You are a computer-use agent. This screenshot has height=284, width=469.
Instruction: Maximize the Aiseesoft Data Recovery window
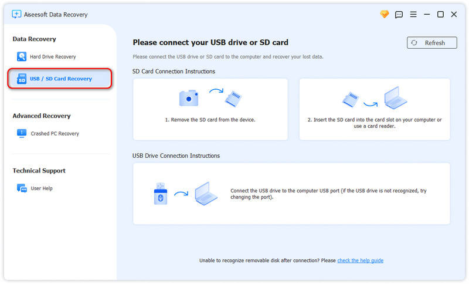point(440,15)
